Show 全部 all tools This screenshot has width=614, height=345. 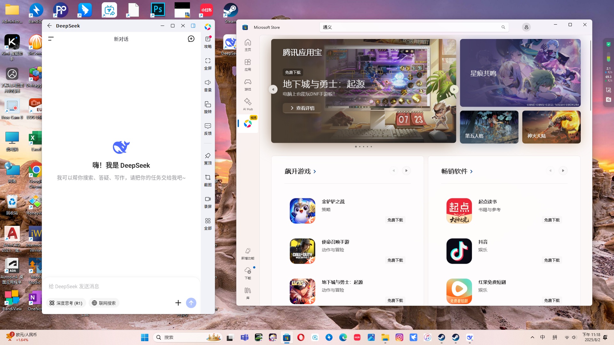pos(208,224)
